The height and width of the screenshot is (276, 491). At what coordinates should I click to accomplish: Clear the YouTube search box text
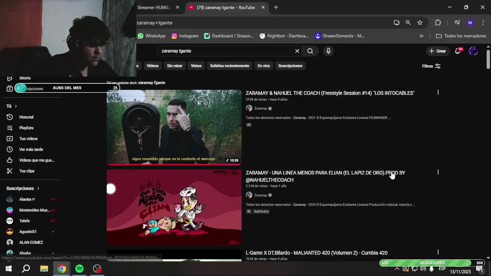pyautogui.click(x=297, y=51)
